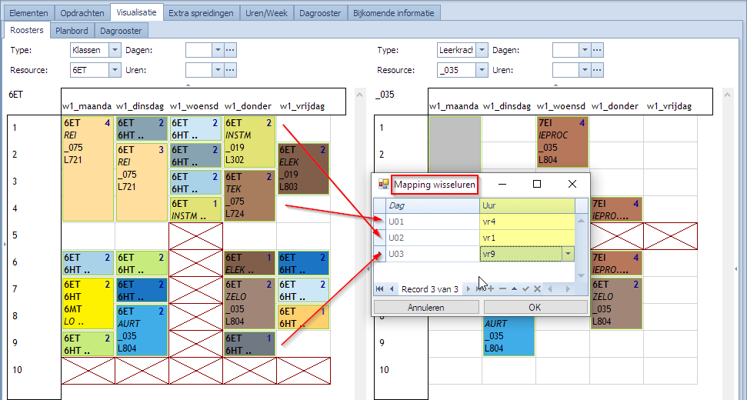This screenshot has width=747, height=400.
Task: Switch to Elementen tab
Action: tap(28, 13)
